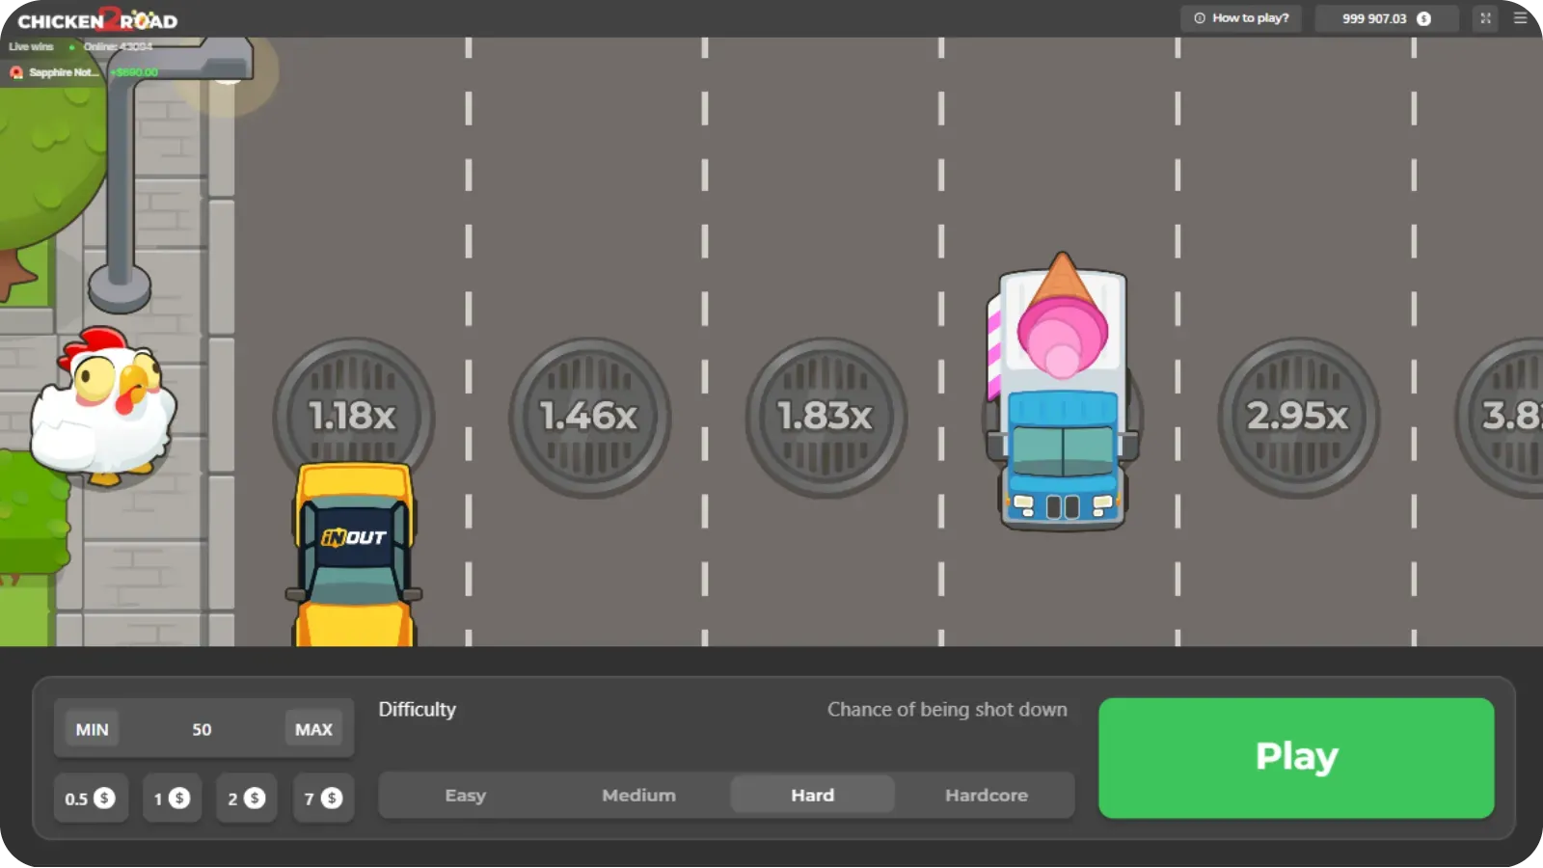
Task: Open the How to play? help
Action: 1241,18
